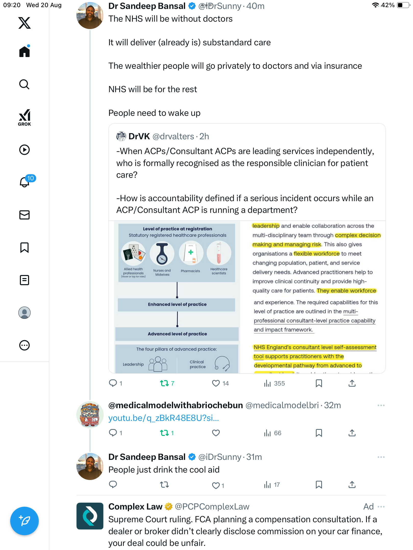Open more options on Complex Law ad
Viewport: 413px width, 550px height.
[381, 506]
